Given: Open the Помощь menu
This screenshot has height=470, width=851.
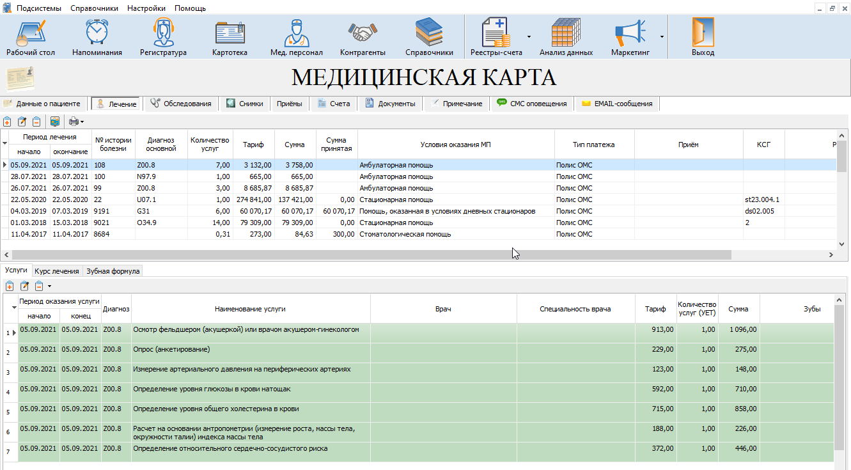Looking at the screenshot, I should click(190, 8).
